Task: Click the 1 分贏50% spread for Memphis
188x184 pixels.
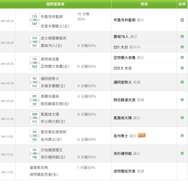Action: [x=86, y=168]
